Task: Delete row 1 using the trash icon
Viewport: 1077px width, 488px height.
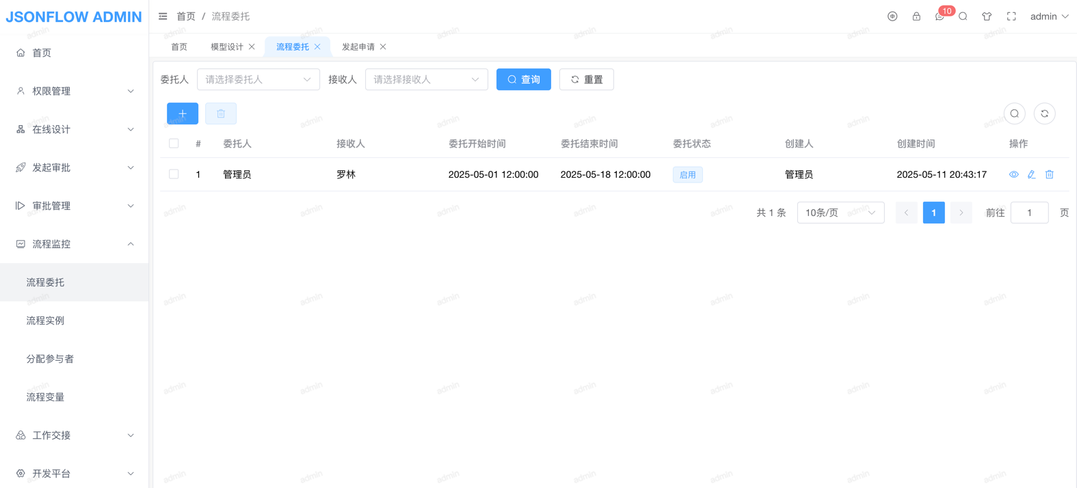Action: point(1049,174)
